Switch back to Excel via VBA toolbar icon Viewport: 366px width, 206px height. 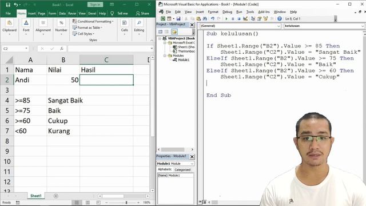[x=163, y=19]
